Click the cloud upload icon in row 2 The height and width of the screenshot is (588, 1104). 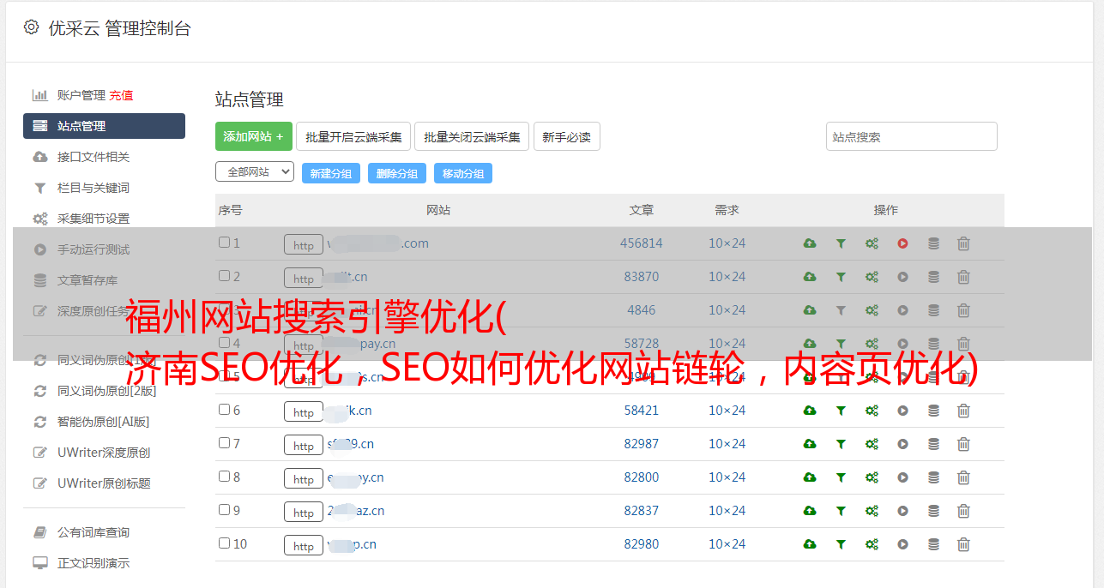[x=810, y=277]
